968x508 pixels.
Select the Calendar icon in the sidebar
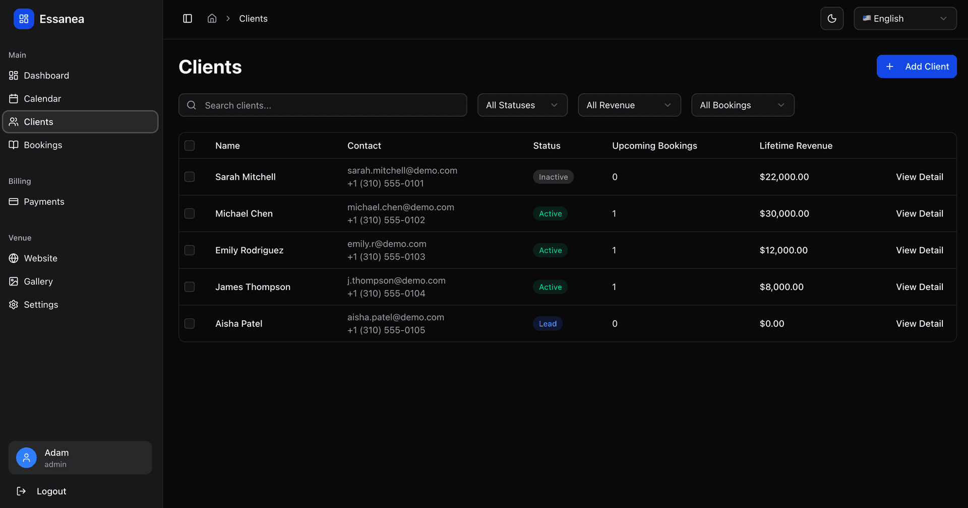tap(14, 99)
